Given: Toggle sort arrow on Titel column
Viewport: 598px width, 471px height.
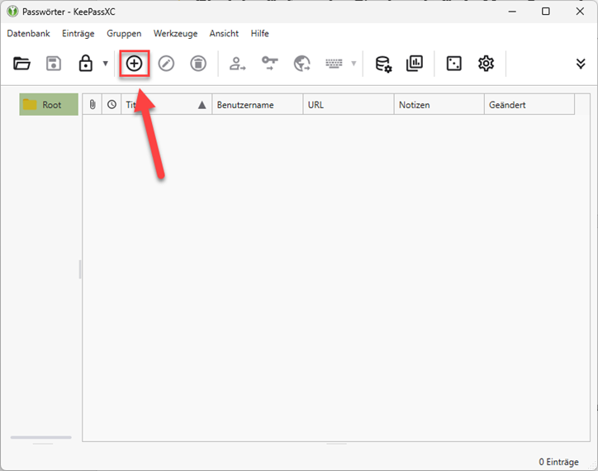Looking at the screenshot, I should (x=202, y=105).
